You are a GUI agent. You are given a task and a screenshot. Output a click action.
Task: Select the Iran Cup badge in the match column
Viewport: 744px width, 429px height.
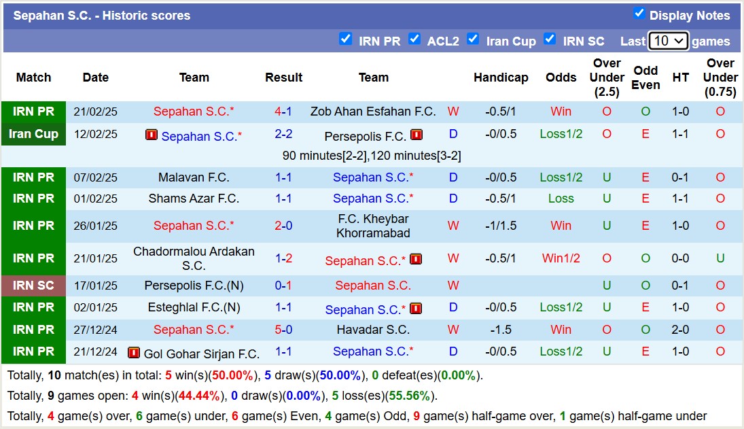coord(33,134)
